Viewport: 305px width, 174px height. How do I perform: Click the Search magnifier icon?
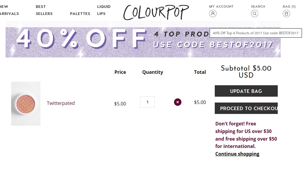click(254, 13)
